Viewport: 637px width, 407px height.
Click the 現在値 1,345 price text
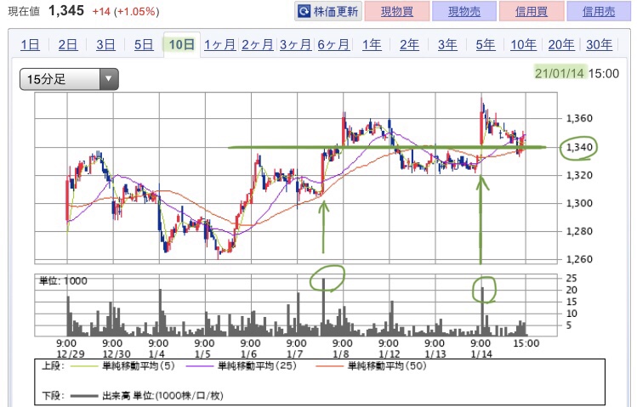point(46,10)
